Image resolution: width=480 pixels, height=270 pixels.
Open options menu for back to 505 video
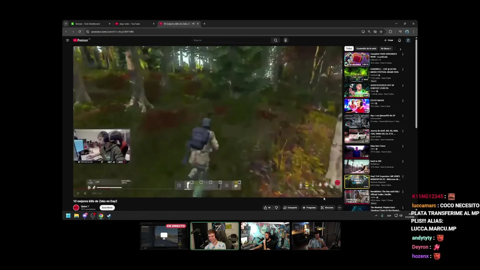click(403, 162)
